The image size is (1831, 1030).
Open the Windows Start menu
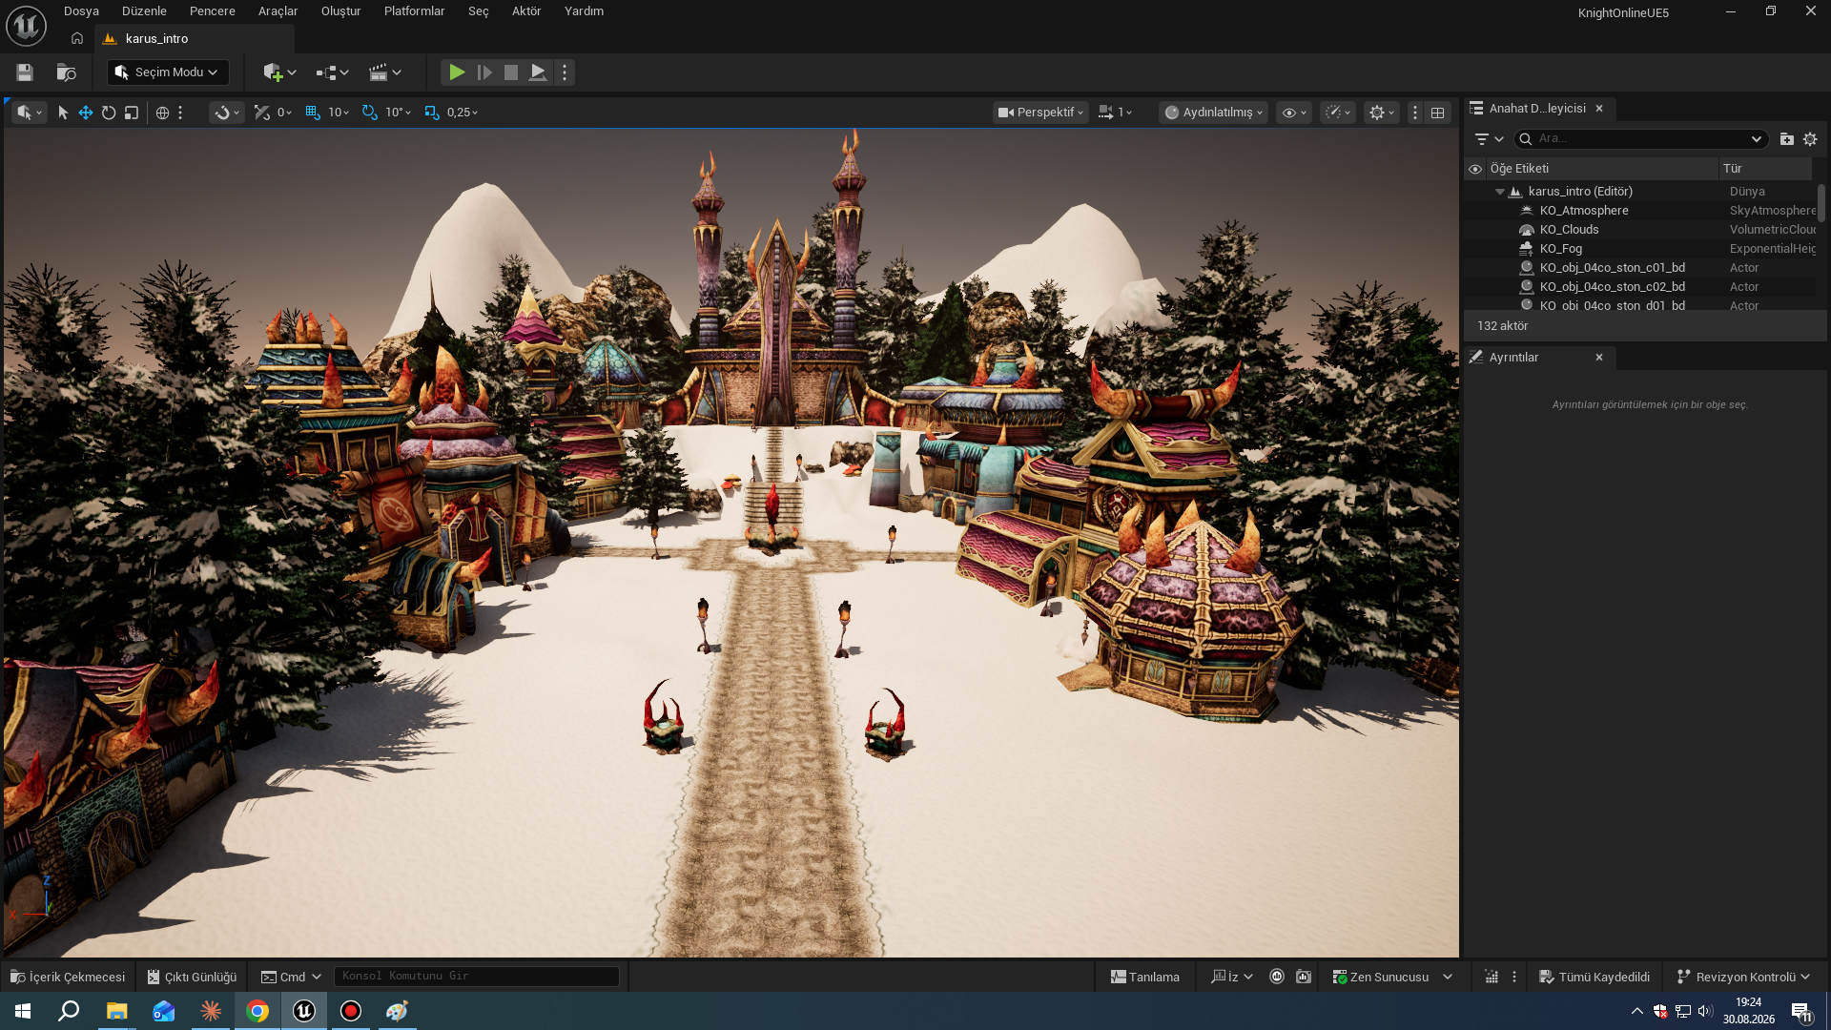23,1011
